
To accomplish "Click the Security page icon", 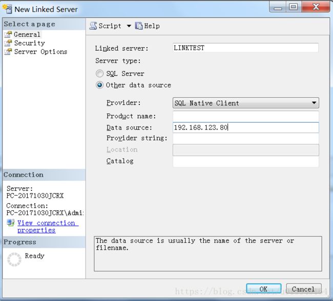I will click(x=8, y=43).
